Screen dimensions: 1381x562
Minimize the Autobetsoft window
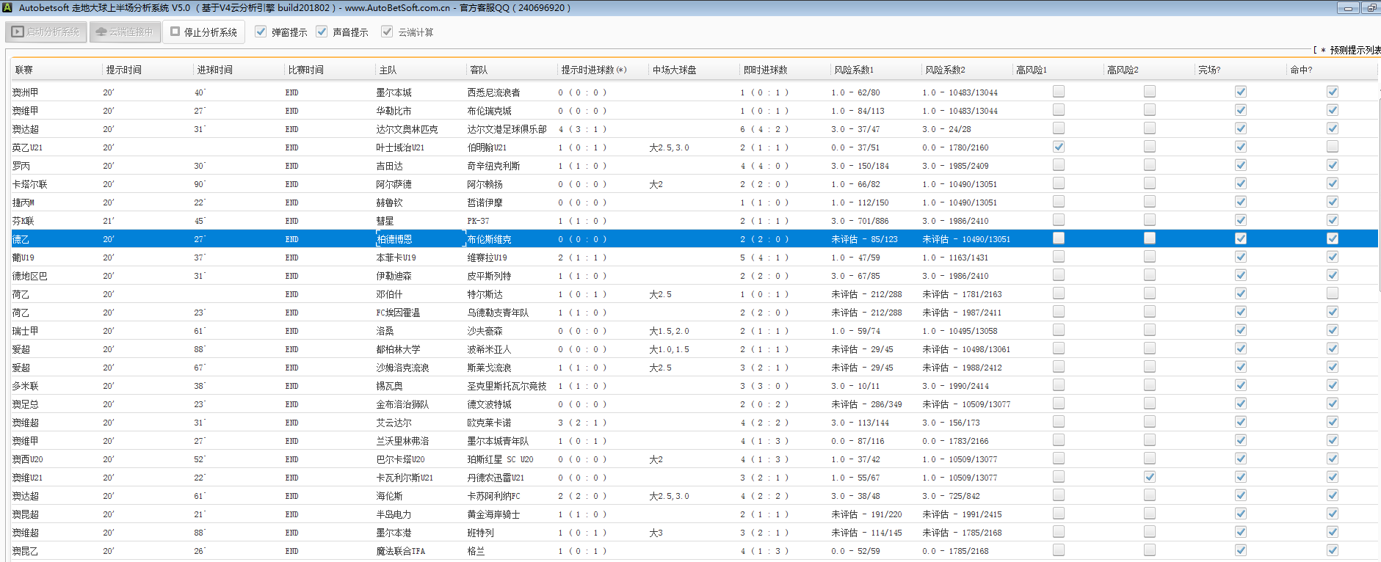tap(1348, 8)
